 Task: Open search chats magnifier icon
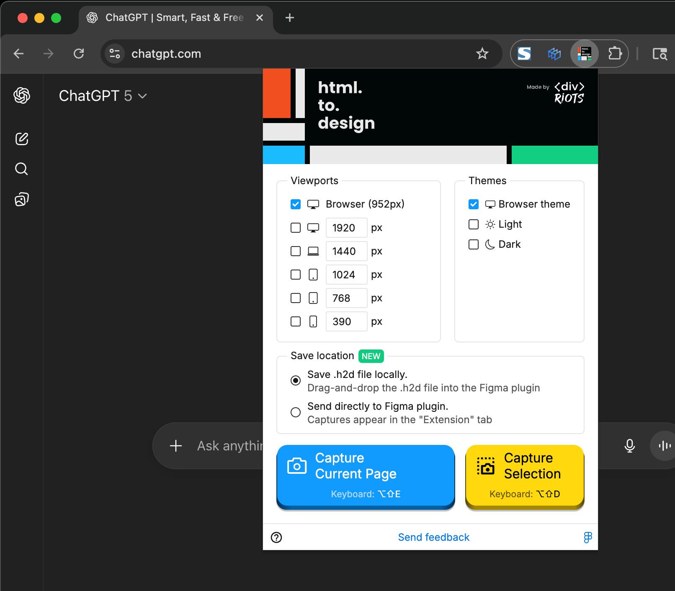point(22,169)
